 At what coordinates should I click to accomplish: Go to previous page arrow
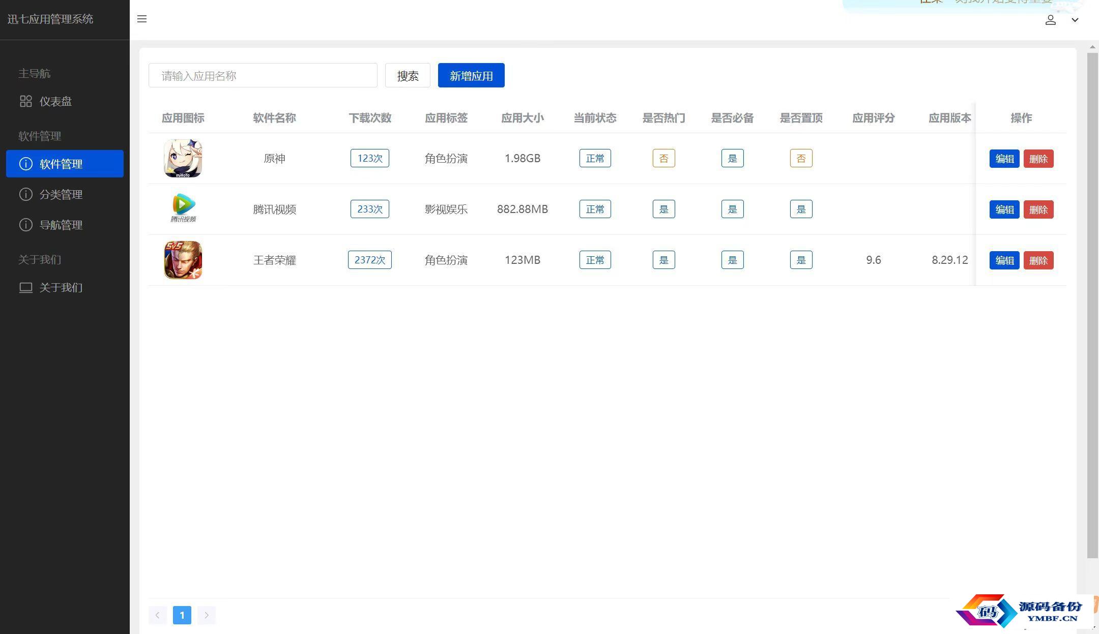pos(158,615)
